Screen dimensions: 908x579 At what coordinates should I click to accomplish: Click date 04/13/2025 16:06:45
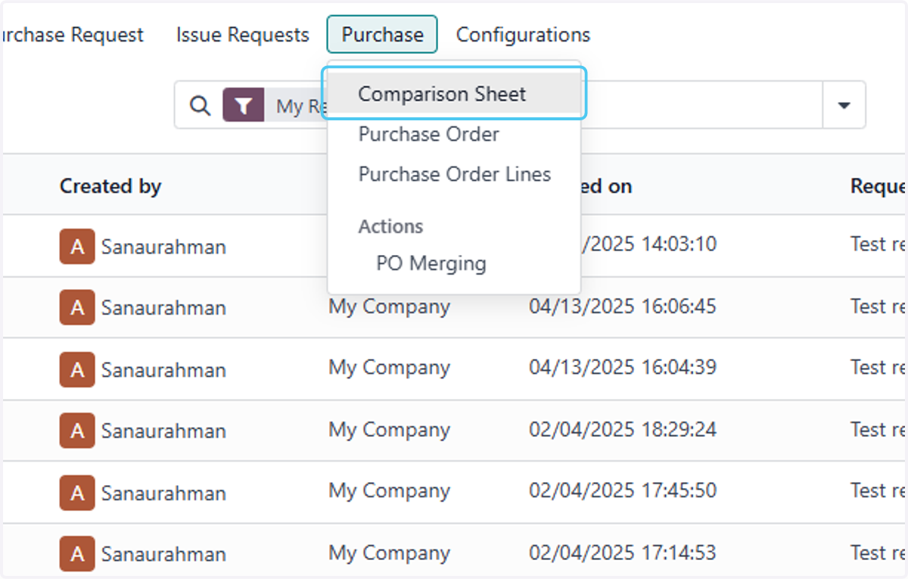(623, 307)
